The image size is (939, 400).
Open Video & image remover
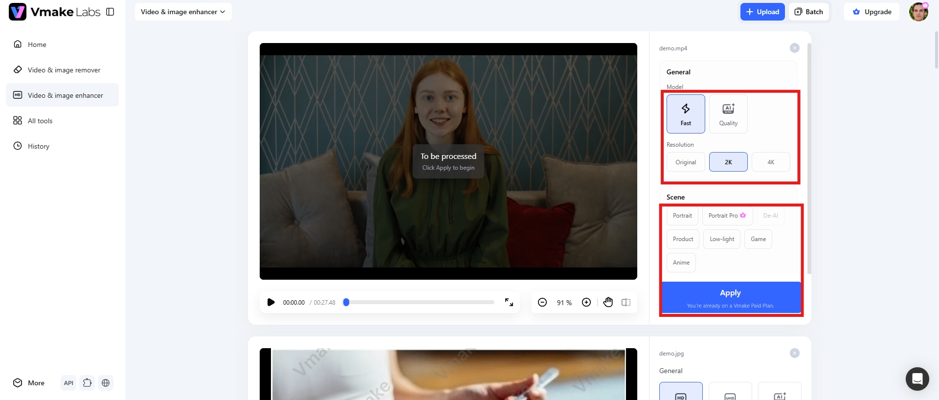click(x=62, y=69)
